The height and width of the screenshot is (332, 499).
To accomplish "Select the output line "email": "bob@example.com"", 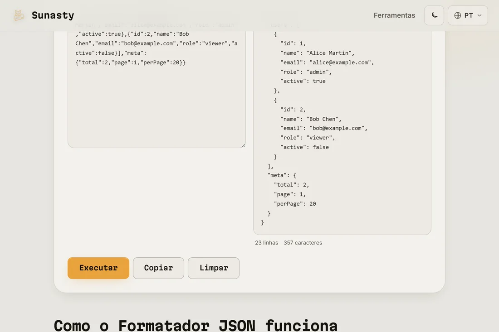I will tap(323, 128).
